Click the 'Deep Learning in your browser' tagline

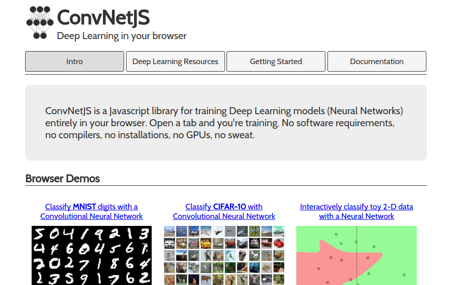[x=122, y=36]
